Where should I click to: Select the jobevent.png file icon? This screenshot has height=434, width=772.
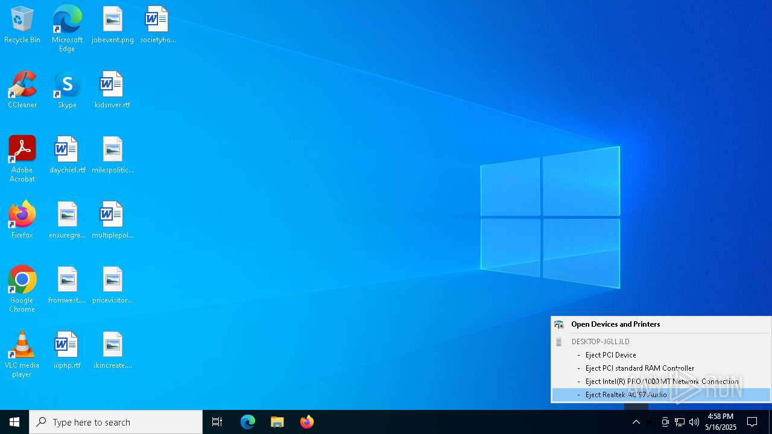(x=112, y=25)
